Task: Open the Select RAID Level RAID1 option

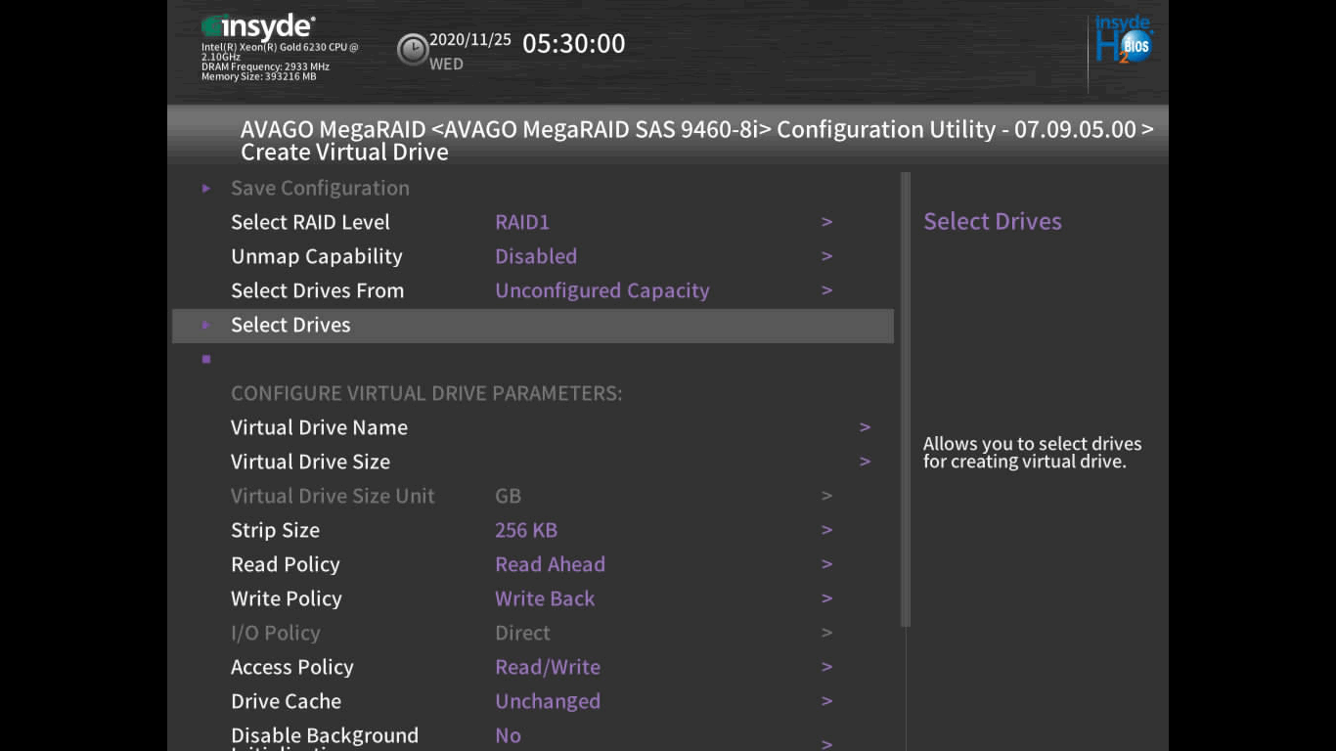Action: pyautogui.click(x=522, y=222)
